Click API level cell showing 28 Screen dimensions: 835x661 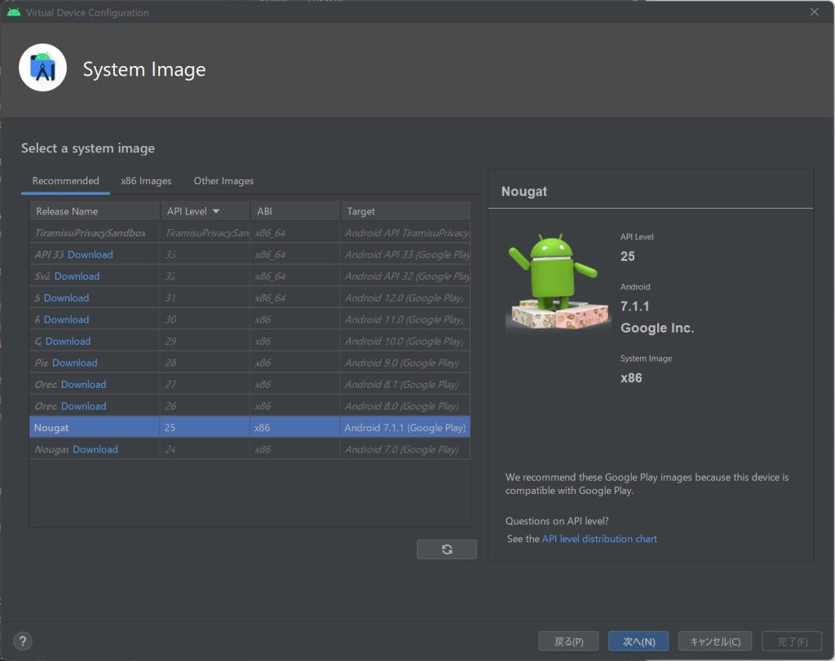pyautogui.click(x=205, y=363)
